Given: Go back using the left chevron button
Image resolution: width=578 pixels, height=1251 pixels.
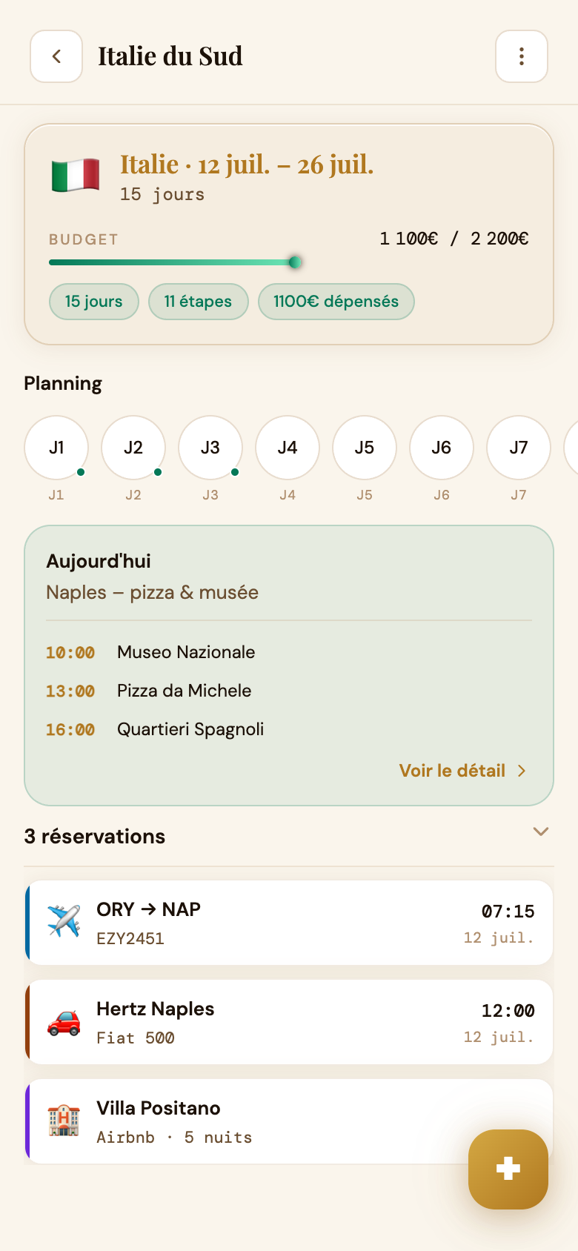Looking at the screenshot, I should pos(56,56).
